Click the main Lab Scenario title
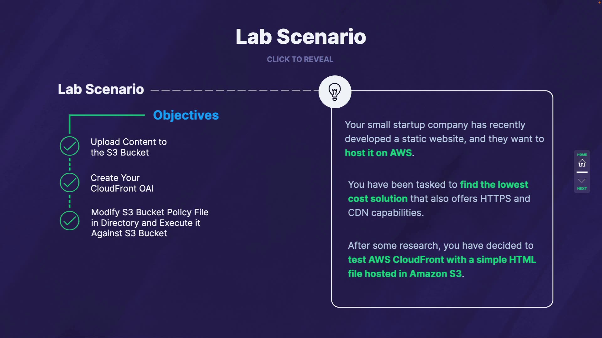 (301, 37)
